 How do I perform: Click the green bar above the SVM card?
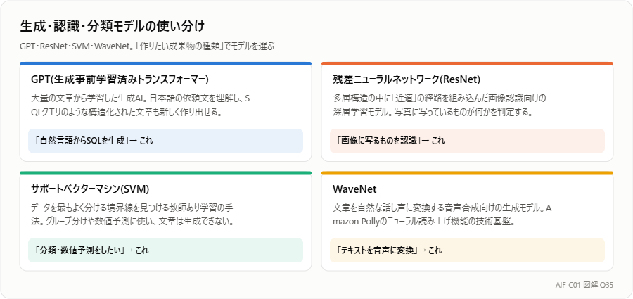[x=165, y=173]
